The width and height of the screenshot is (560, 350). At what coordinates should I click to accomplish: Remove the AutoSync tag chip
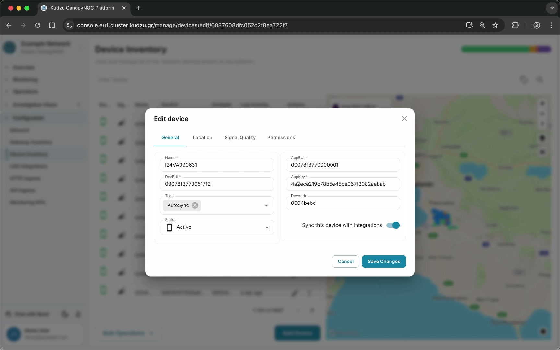click(x=195, y=205)
